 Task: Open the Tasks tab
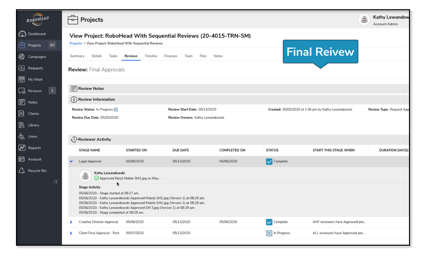pos(113,56)
